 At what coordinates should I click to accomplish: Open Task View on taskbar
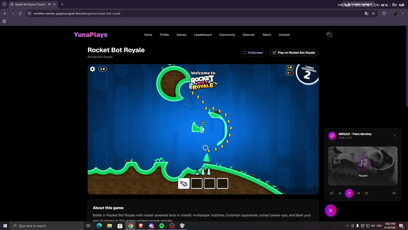(88, 226)
